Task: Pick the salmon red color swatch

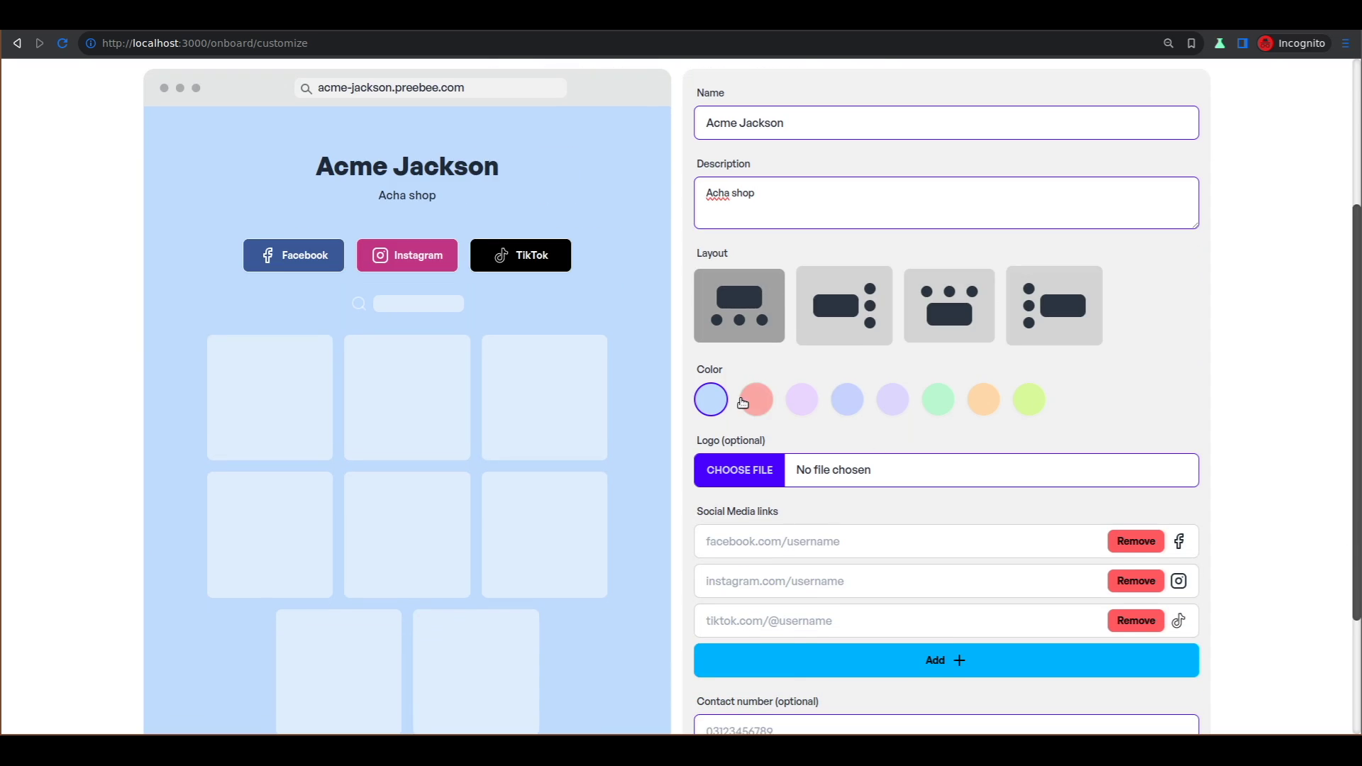Action: [x=757, y=399]
